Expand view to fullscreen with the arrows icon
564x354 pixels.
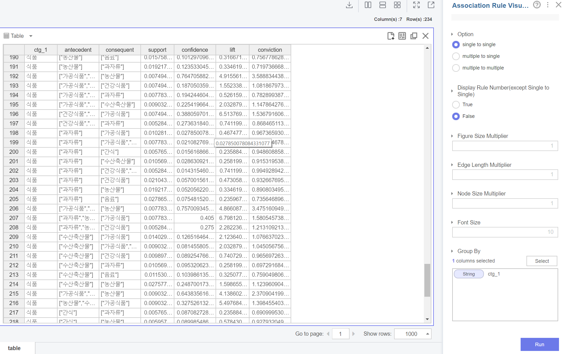point(416,5)
